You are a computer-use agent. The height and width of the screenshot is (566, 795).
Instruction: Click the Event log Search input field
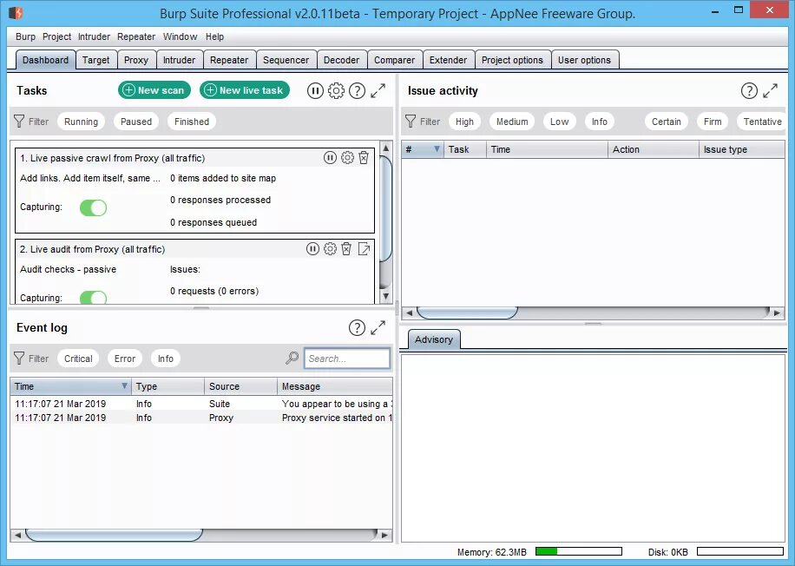[347, 358]
